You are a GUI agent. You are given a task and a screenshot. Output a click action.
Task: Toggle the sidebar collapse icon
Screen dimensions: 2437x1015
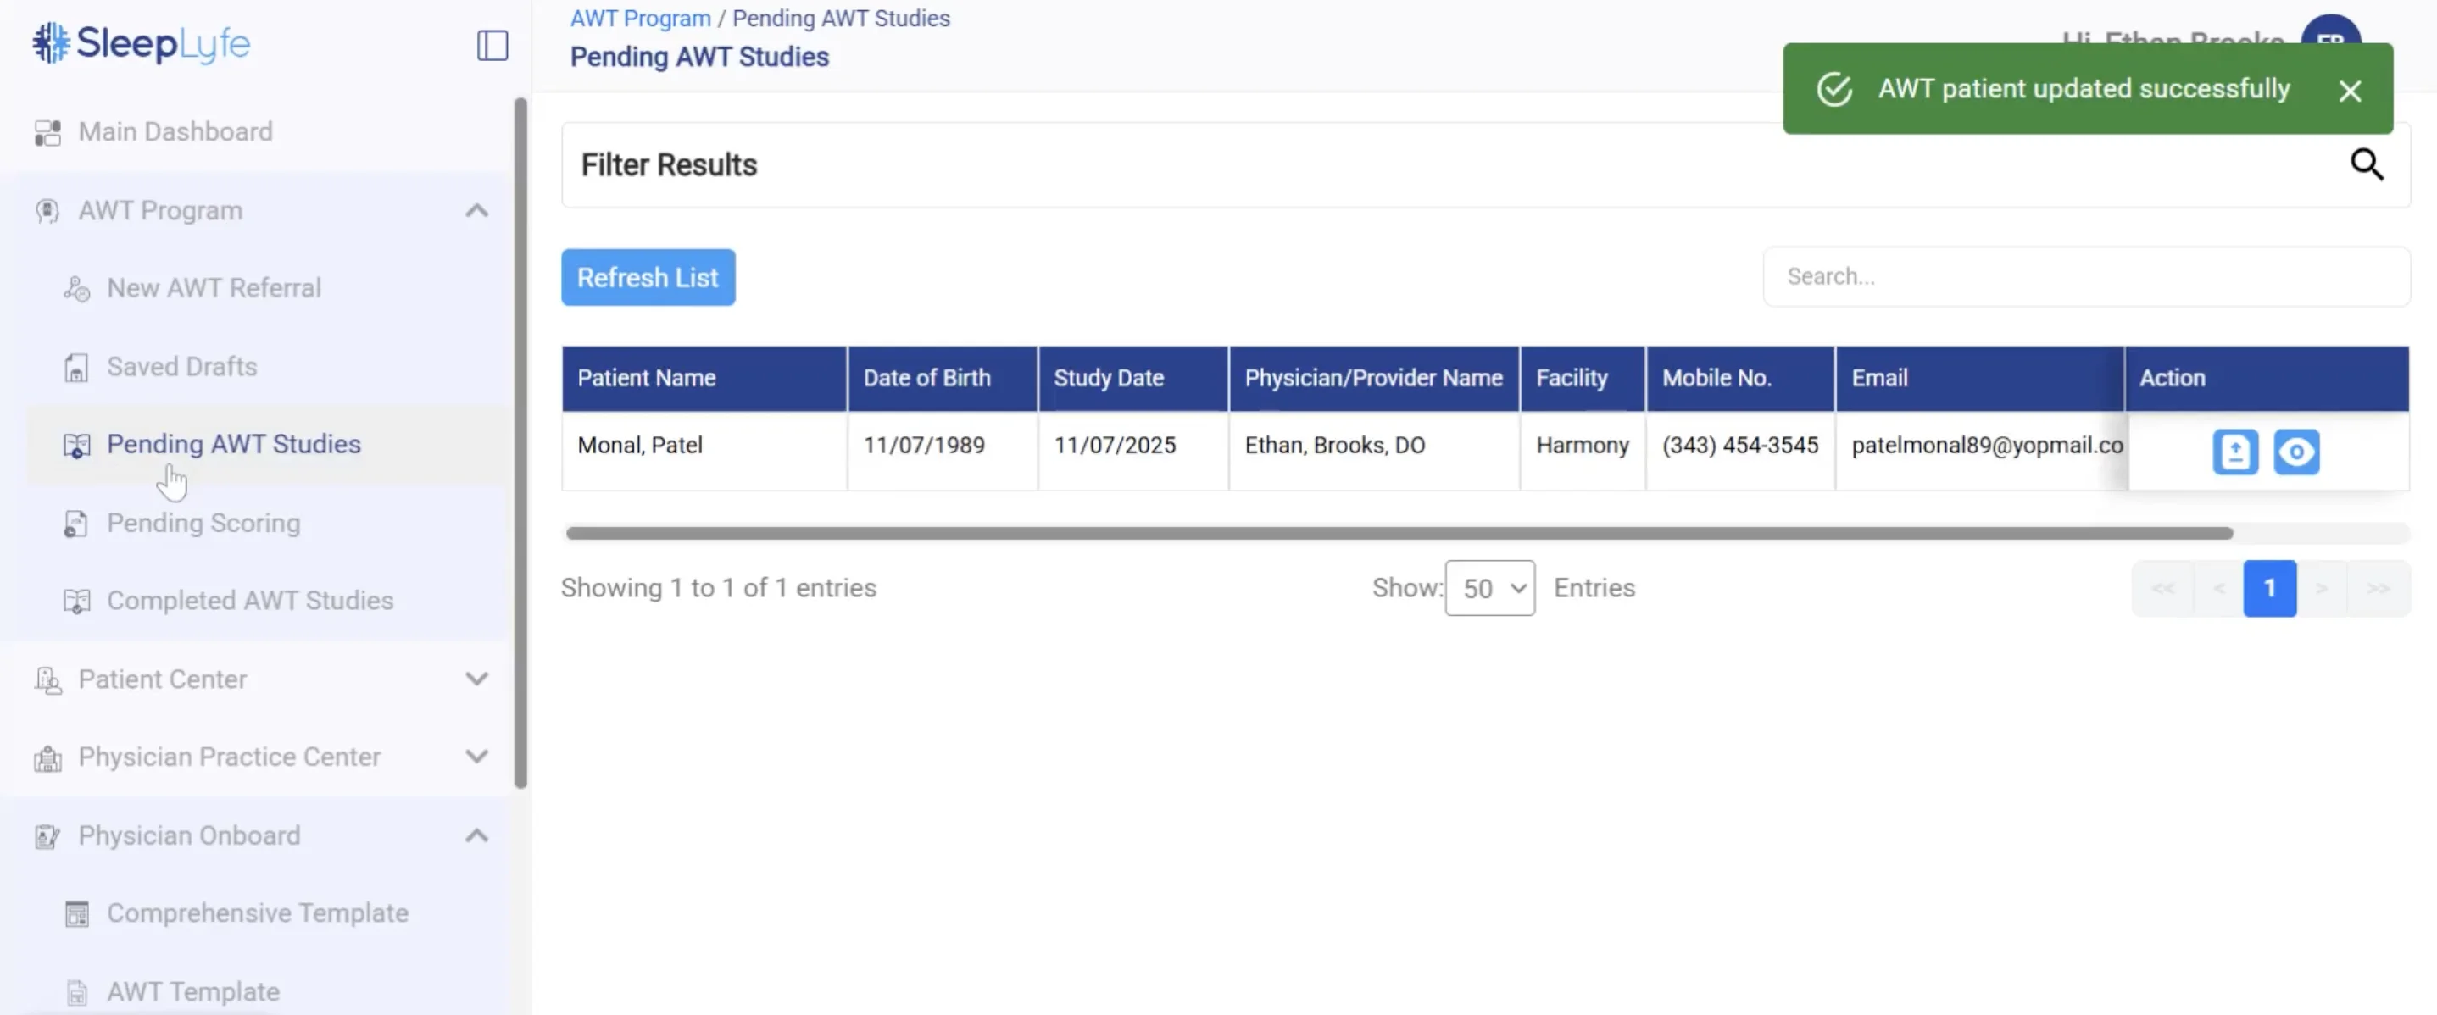pos(492,44)
